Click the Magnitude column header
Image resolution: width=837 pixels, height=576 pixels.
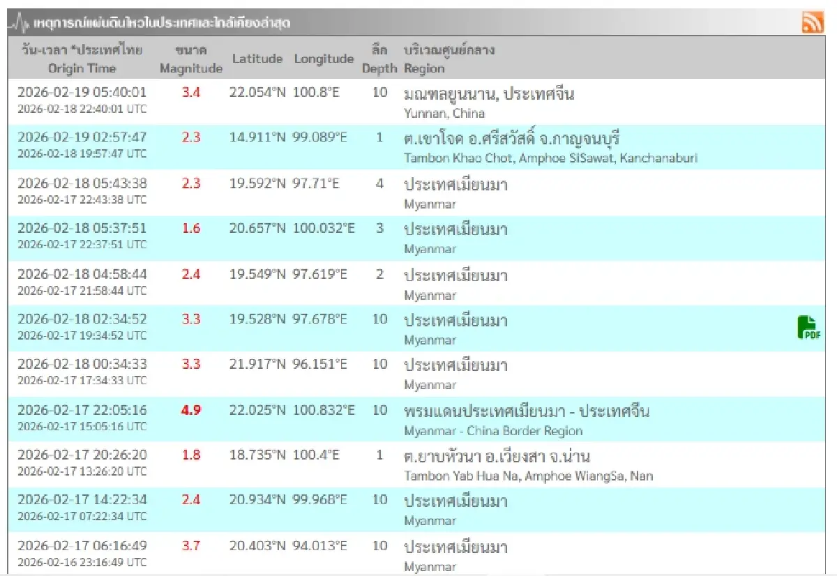coord(192,68)
